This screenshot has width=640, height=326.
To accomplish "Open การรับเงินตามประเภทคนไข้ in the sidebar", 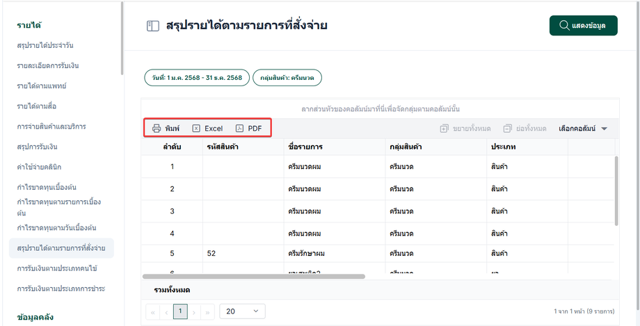I will point(57,268).
